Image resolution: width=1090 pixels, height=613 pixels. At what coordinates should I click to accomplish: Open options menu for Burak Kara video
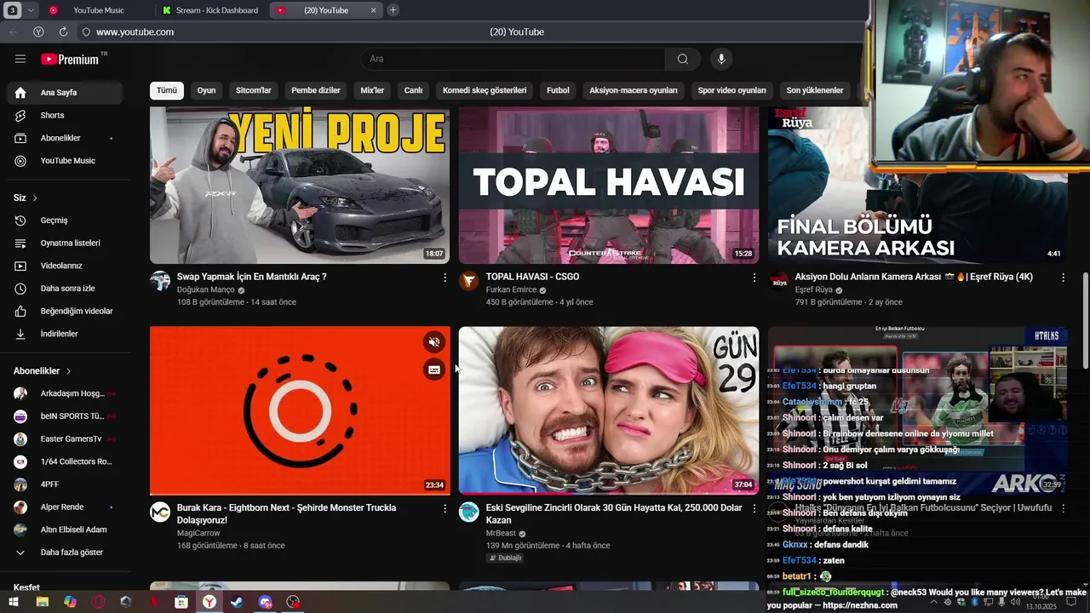[445, 508]
